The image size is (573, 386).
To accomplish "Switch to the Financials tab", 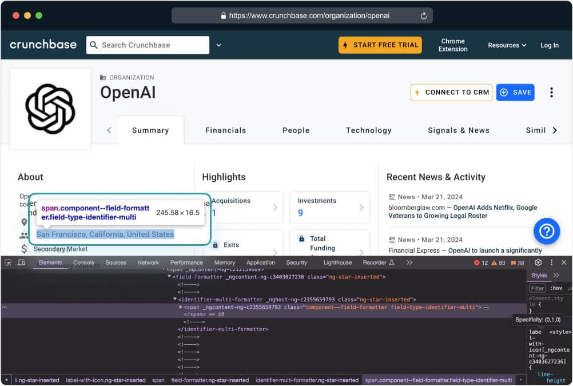I will 225,130.
